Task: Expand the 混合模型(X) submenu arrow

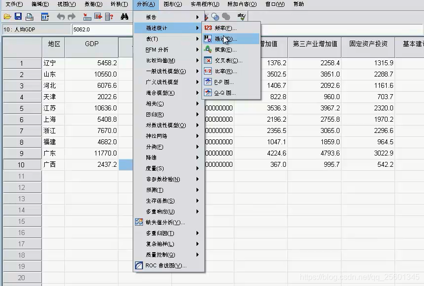Action: click(198, 93)
